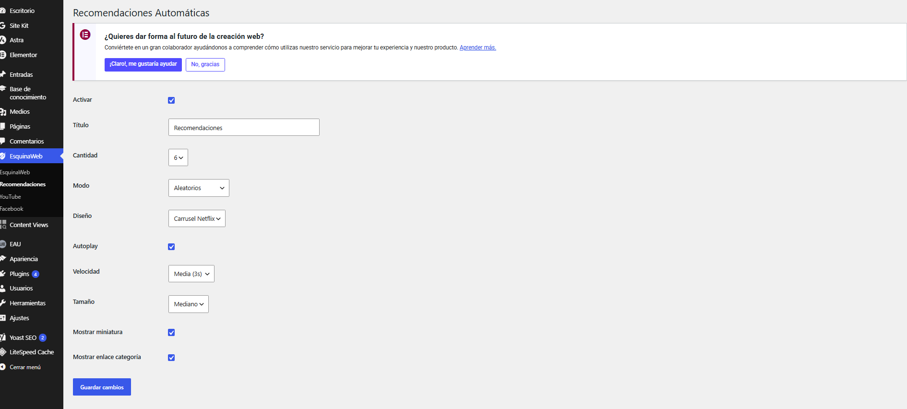Click the Elementor icon in the sidebar
This screenshot has width=907, height=409.
tap(2, 55)
